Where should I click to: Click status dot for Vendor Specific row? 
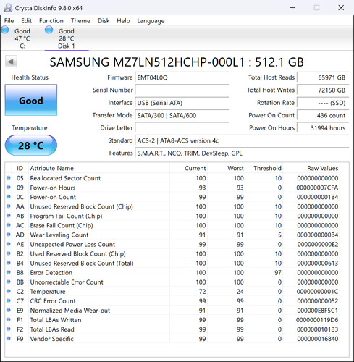(9, 338)
